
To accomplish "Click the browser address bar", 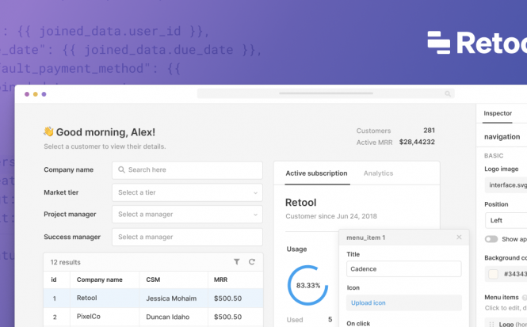I will point(326,93).
